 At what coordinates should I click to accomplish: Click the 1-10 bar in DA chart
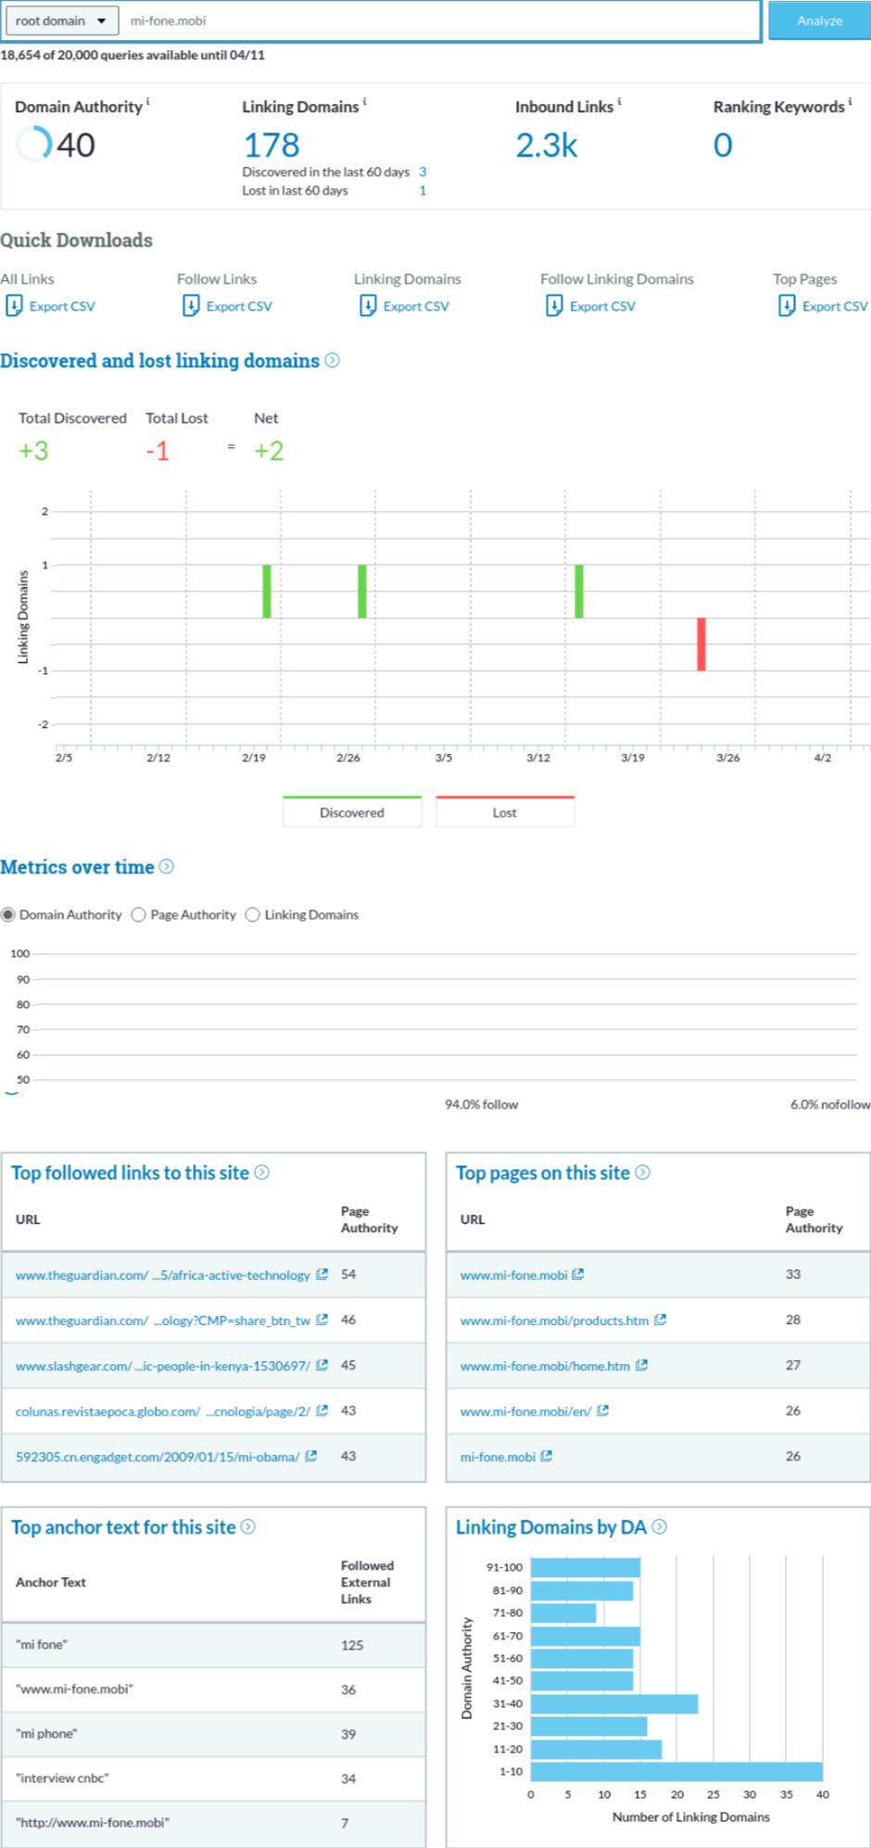pyautogui.click(x=676, y=1771)
